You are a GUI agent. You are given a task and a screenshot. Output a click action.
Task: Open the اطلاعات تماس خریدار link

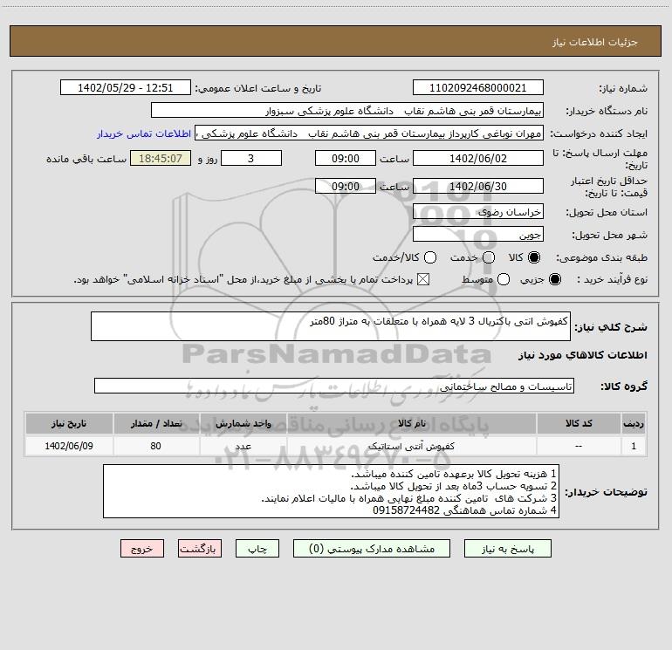pyautogui.click(x=144, y=133)
